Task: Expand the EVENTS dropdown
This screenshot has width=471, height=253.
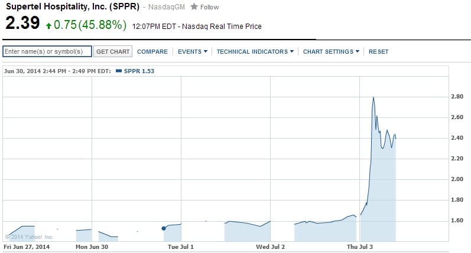Action: (193, 51)
